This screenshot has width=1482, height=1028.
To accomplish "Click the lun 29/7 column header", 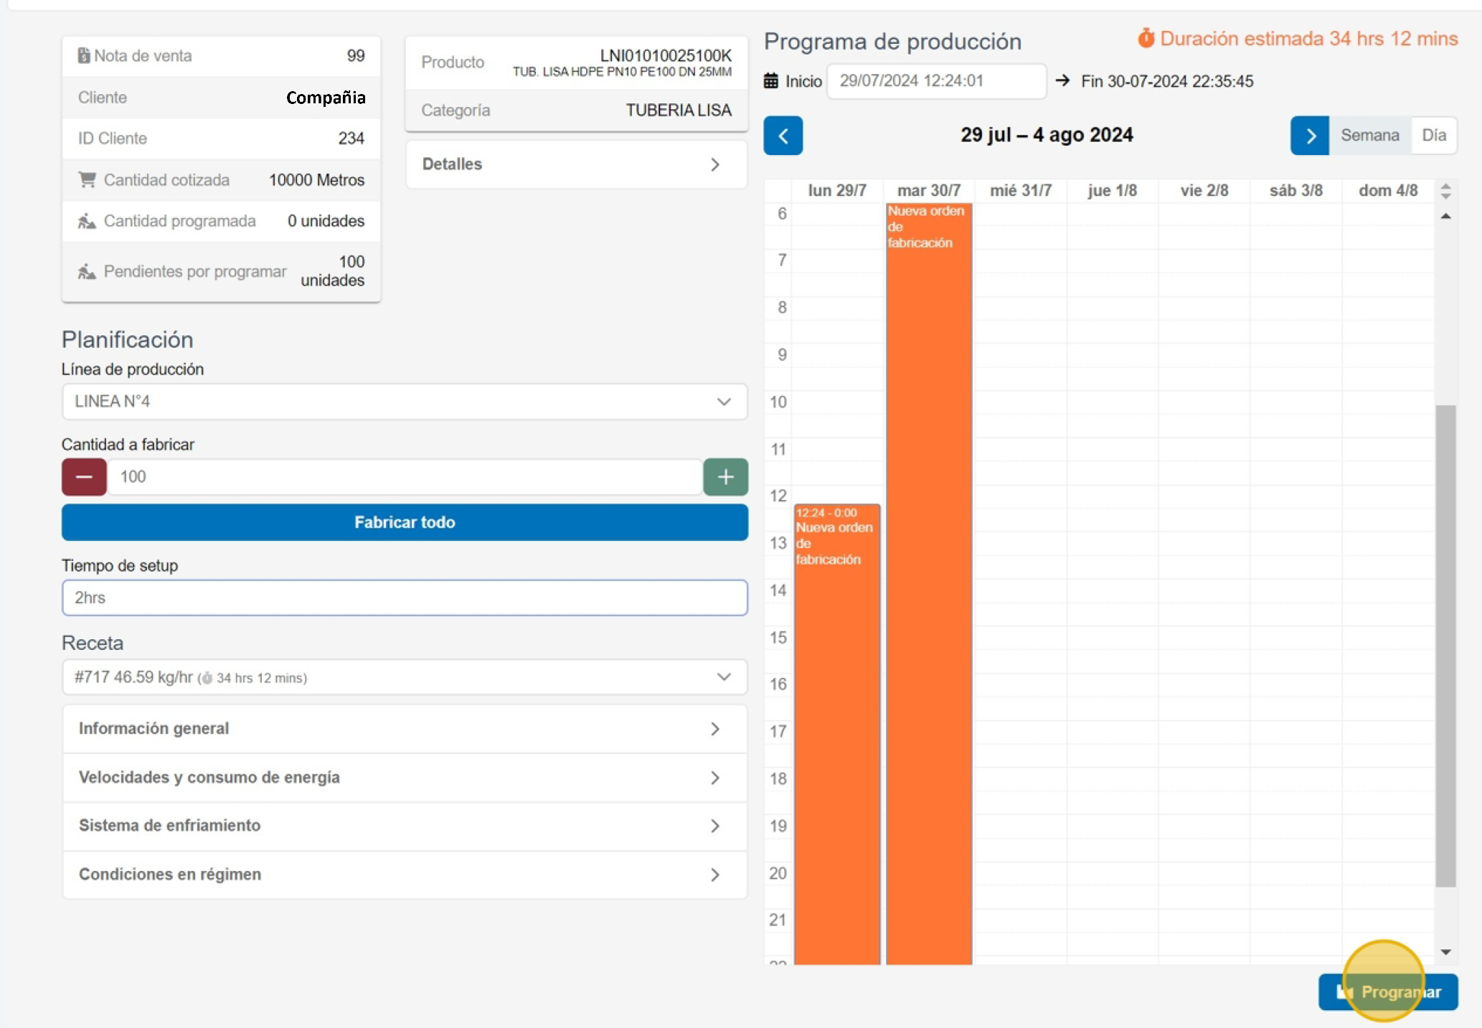I will (837, 191).
